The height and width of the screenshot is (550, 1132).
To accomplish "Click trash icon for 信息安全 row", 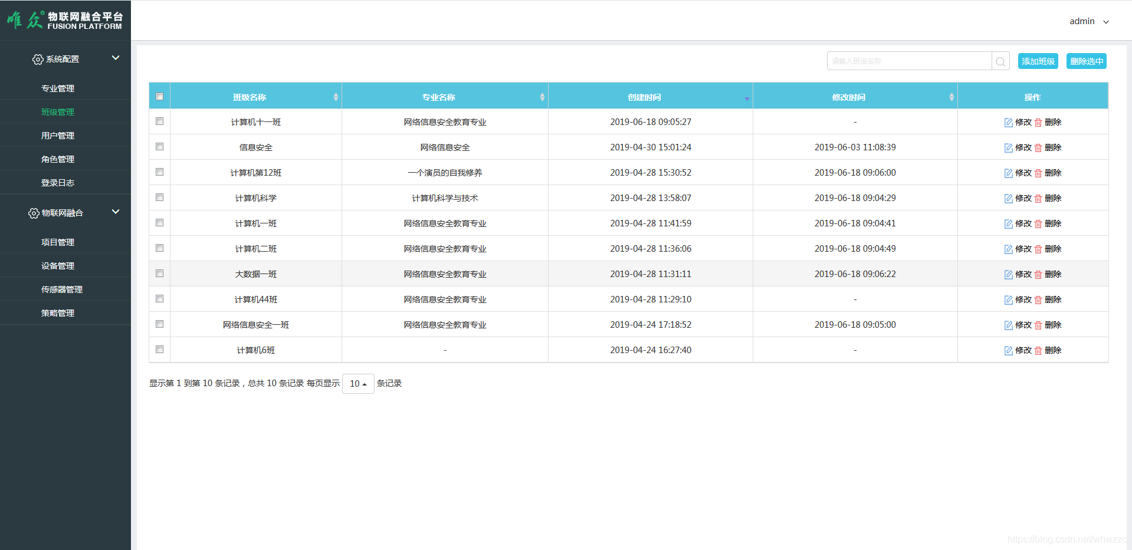I will point(1038,148).
